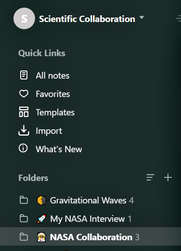
Task: Select the NASA Collaboration folder
Action: (x=91, y=237)
